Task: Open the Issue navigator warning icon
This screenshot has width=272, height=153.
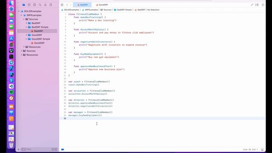Action: 45,5
